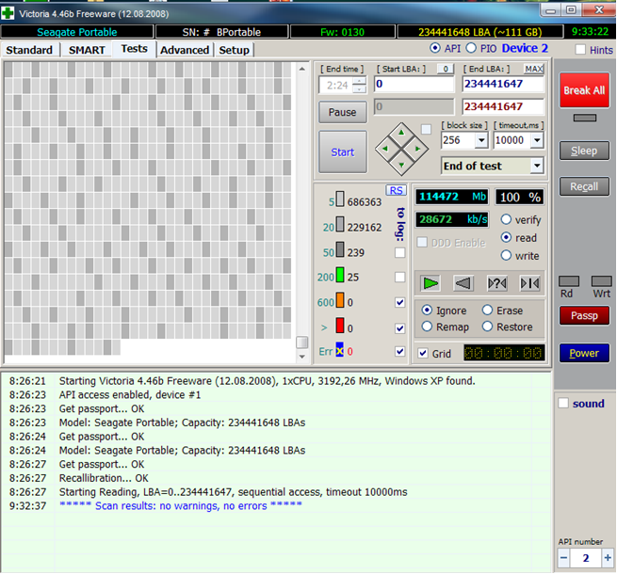Open the Tests tab
617x574 pixels.
click(134, 49)
